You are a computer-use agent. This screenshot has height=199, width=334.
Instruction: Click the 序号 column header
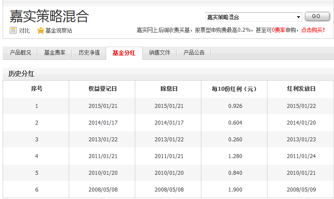[37, 88]
